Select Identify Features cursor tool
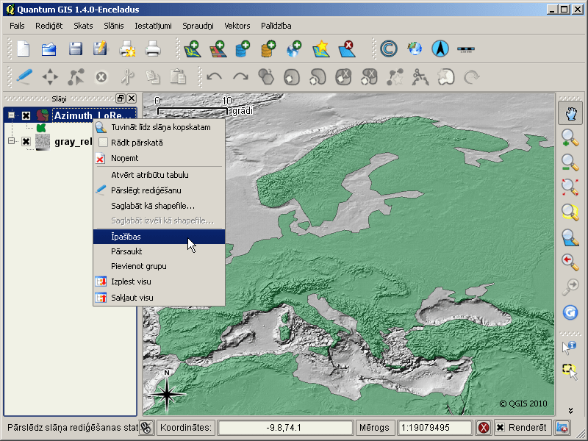Viewport: 588px width, 441px height. (x=570, y=347)
